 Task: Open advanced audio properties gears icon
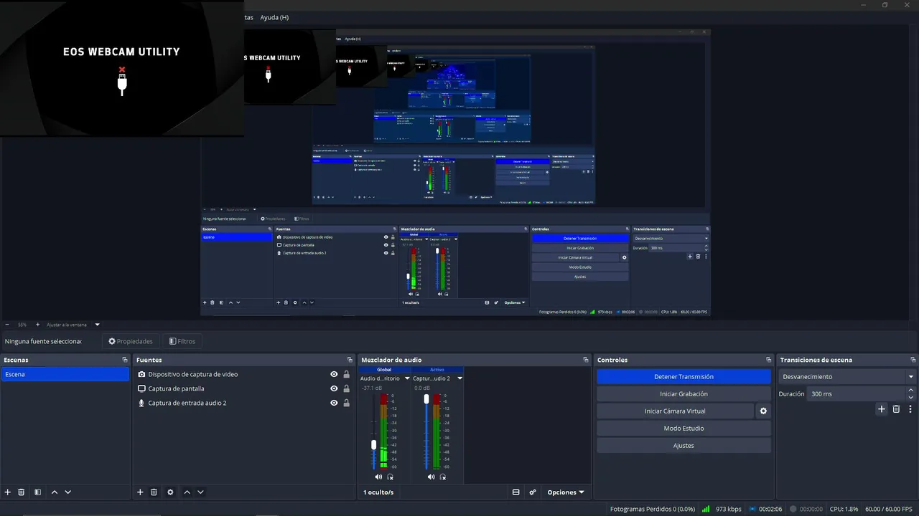(533, 492)
